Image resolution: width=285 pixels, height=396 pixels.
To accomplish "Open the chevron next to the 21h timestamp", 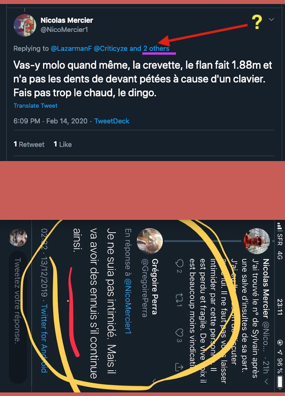I will coord(266,382).
